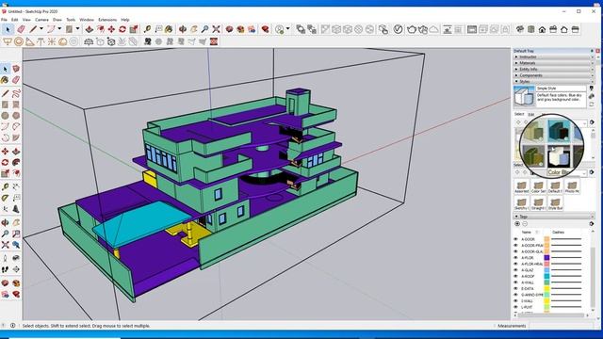Click the Add Tag plus icon

pos(517,224)
